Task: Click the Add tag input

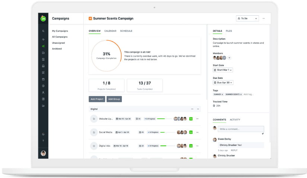Action: [249, 94]
